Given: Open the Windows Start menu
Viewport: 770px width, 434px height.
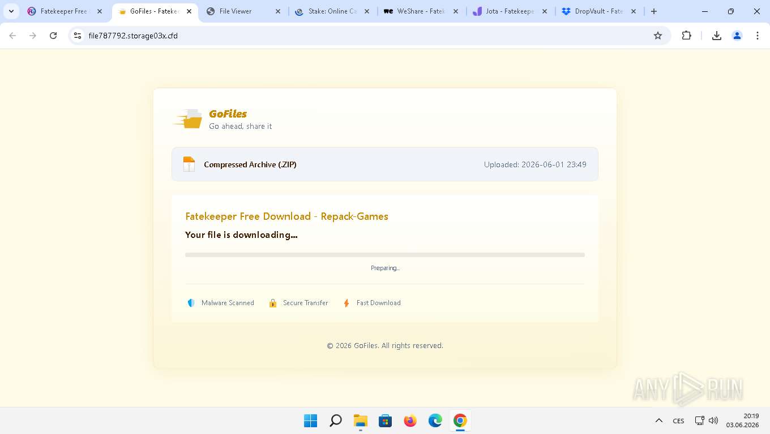Looking at the screenshot, I should pos(310,420).
